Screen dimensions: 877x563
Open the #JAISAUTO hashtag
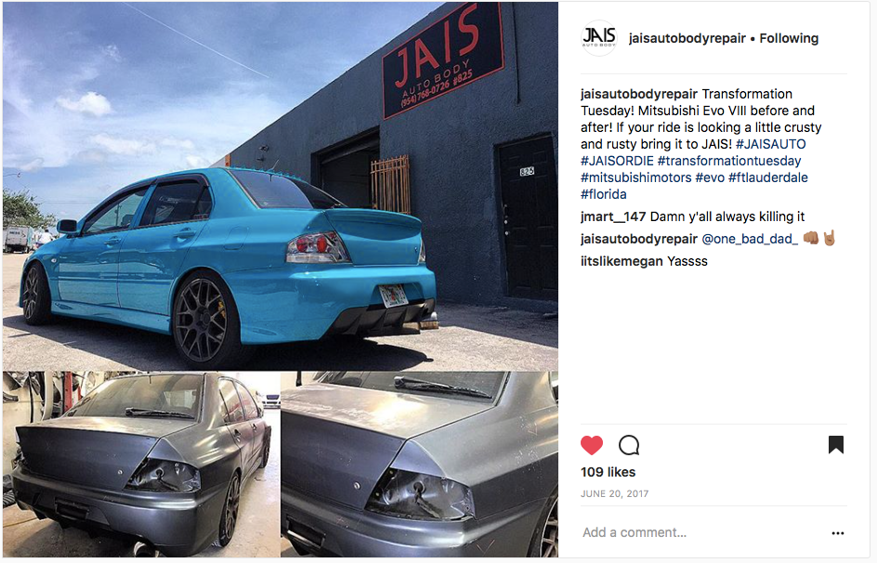(771, 144)
